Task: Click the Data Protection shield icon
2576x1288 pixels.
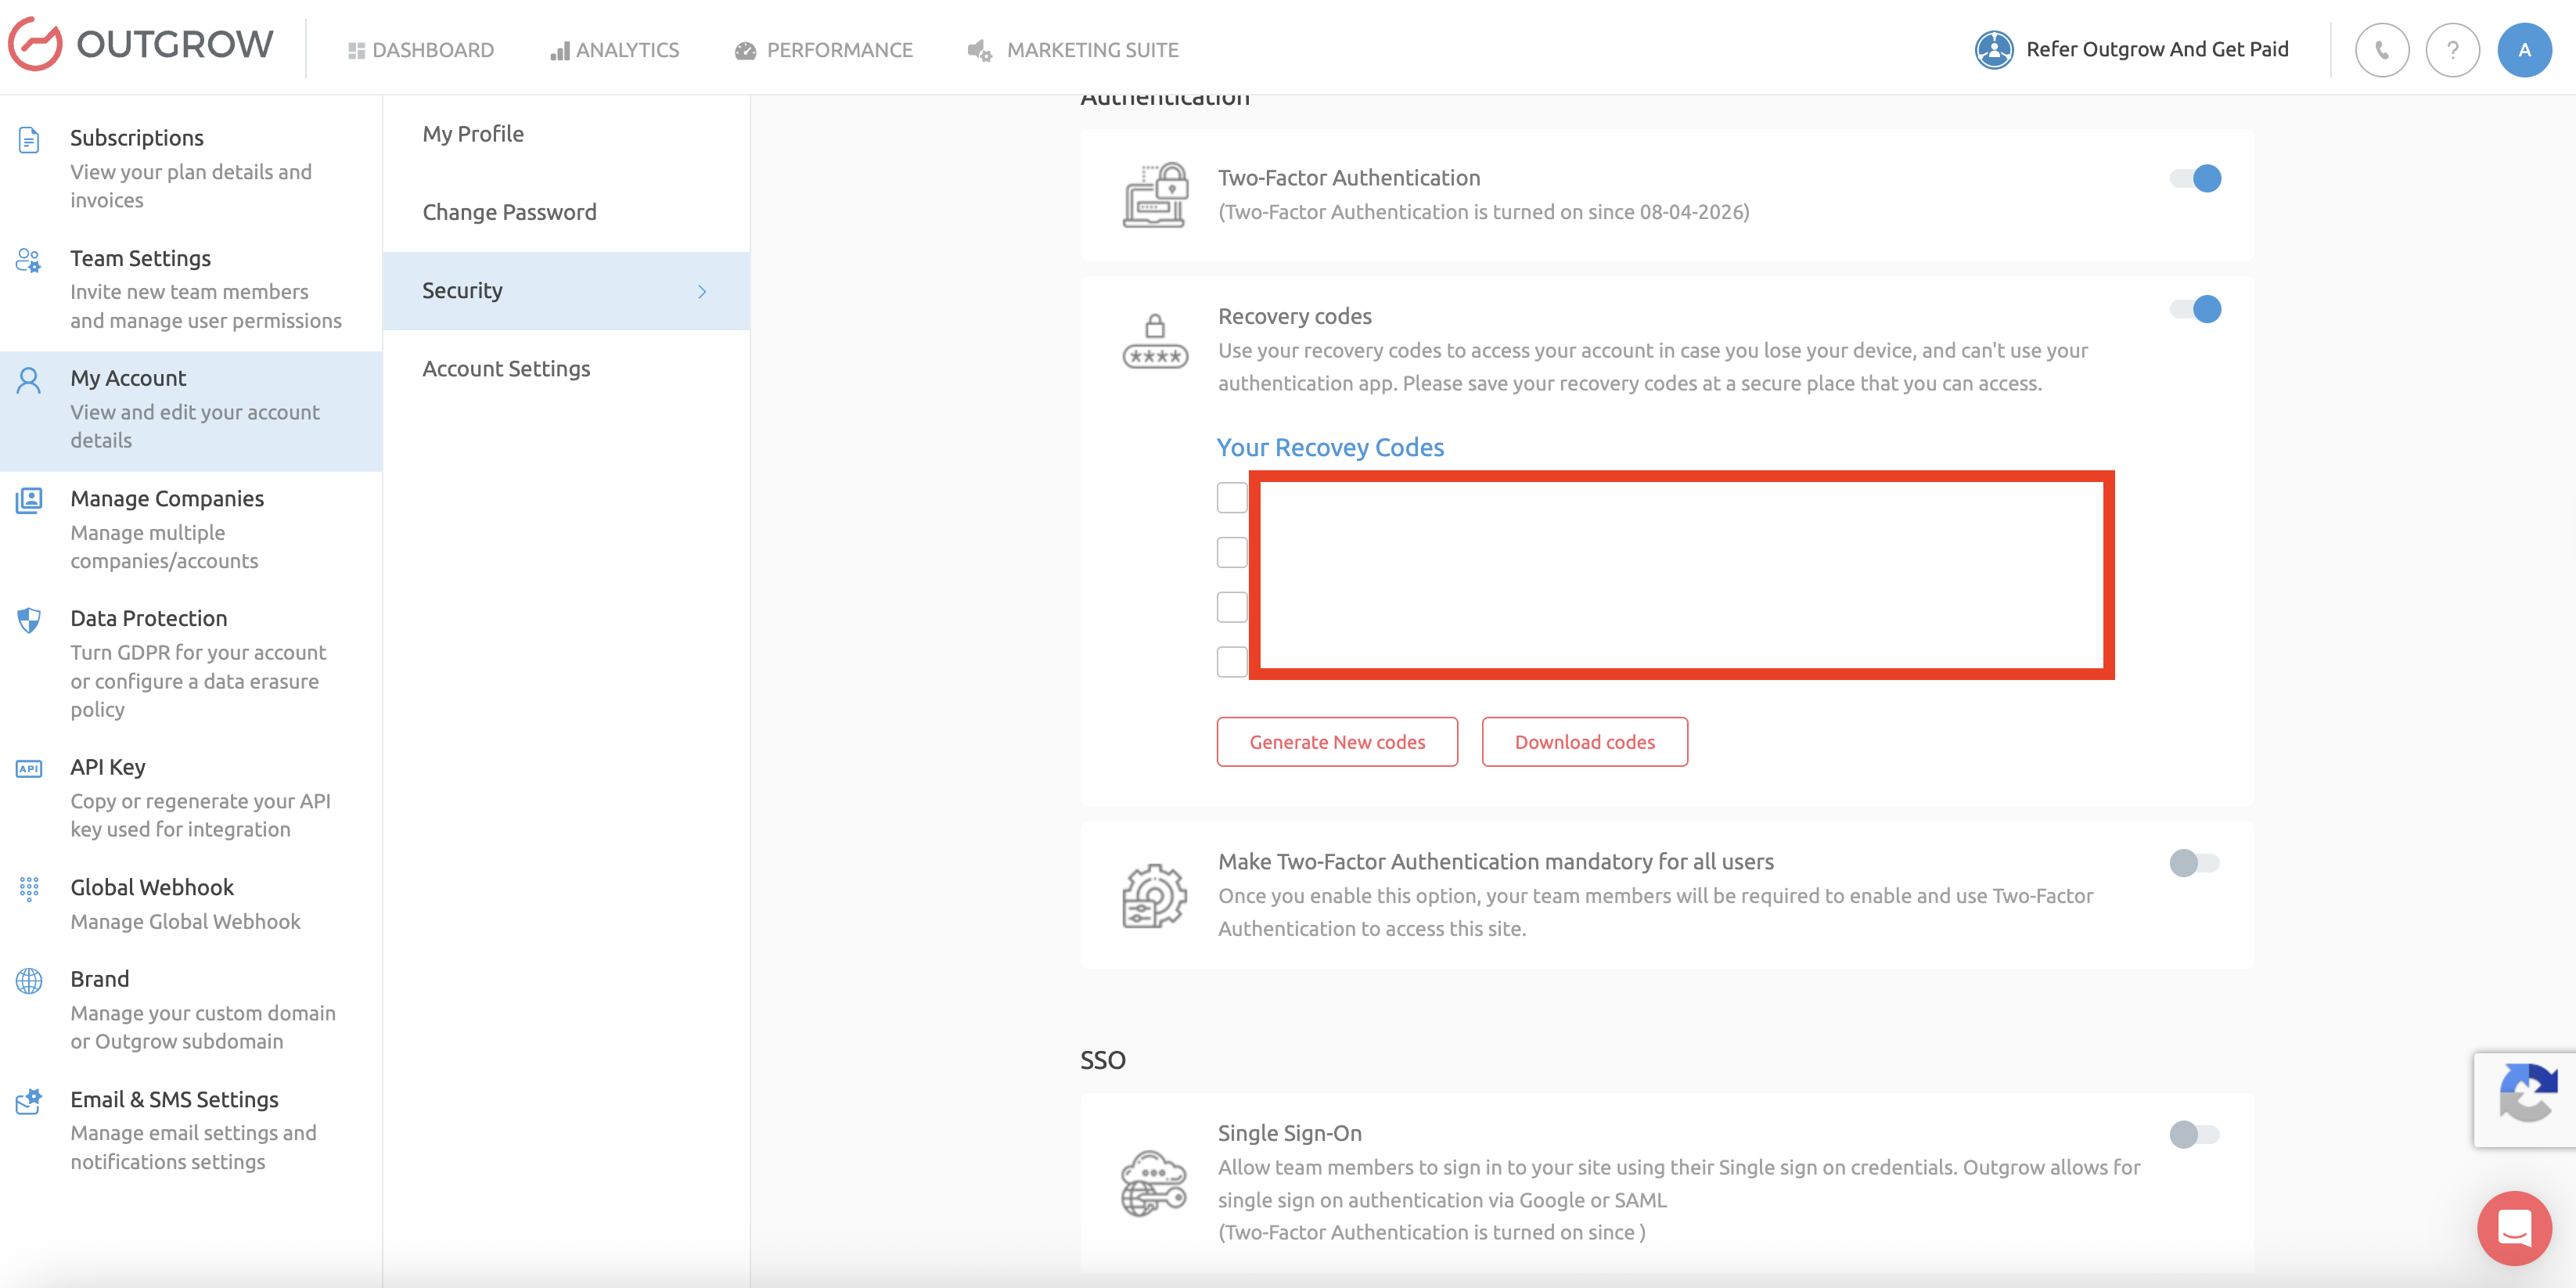Action: point(29,620)
